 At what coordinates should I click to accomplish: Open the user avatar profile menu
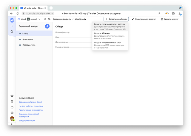click(x=12, y=118)
